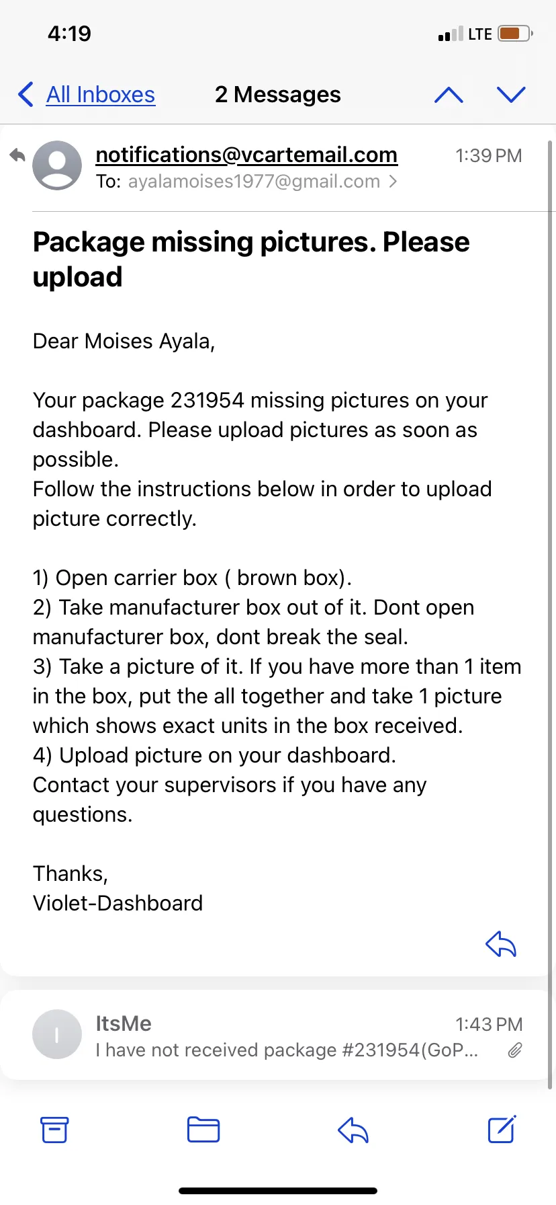Screen dimensions: 556x1205
Task: Tap the replied indicator arrow
Action: [x=17, y=156]
